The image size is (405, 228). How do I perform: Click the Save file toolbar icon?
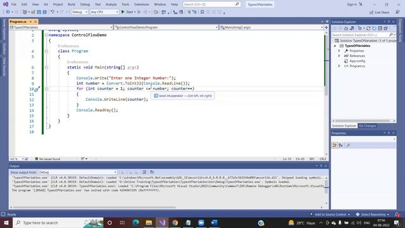[x=39, y=12]
